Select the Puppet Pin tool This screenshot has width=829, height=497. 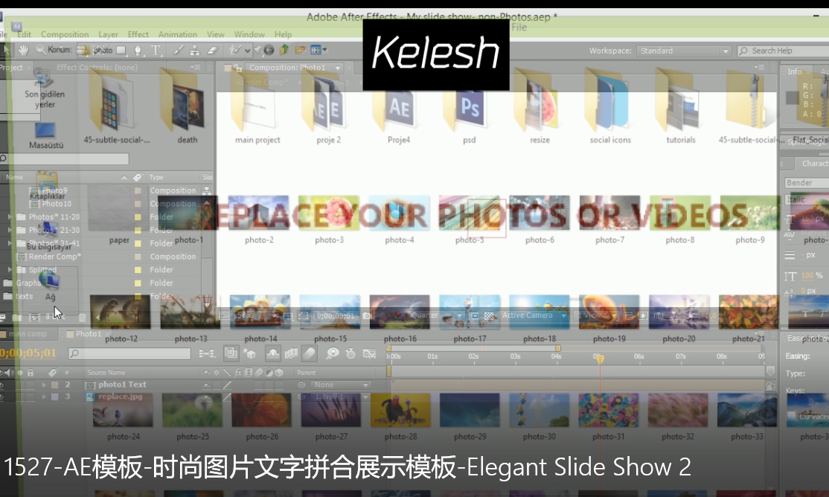pos(257,51)
